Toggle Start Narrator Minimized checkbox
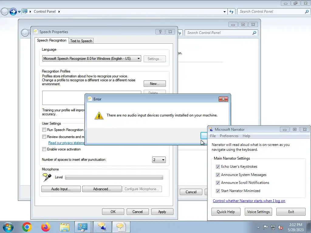Image resolution: width=311 pixels, height=233 pixels. point(218,191)
